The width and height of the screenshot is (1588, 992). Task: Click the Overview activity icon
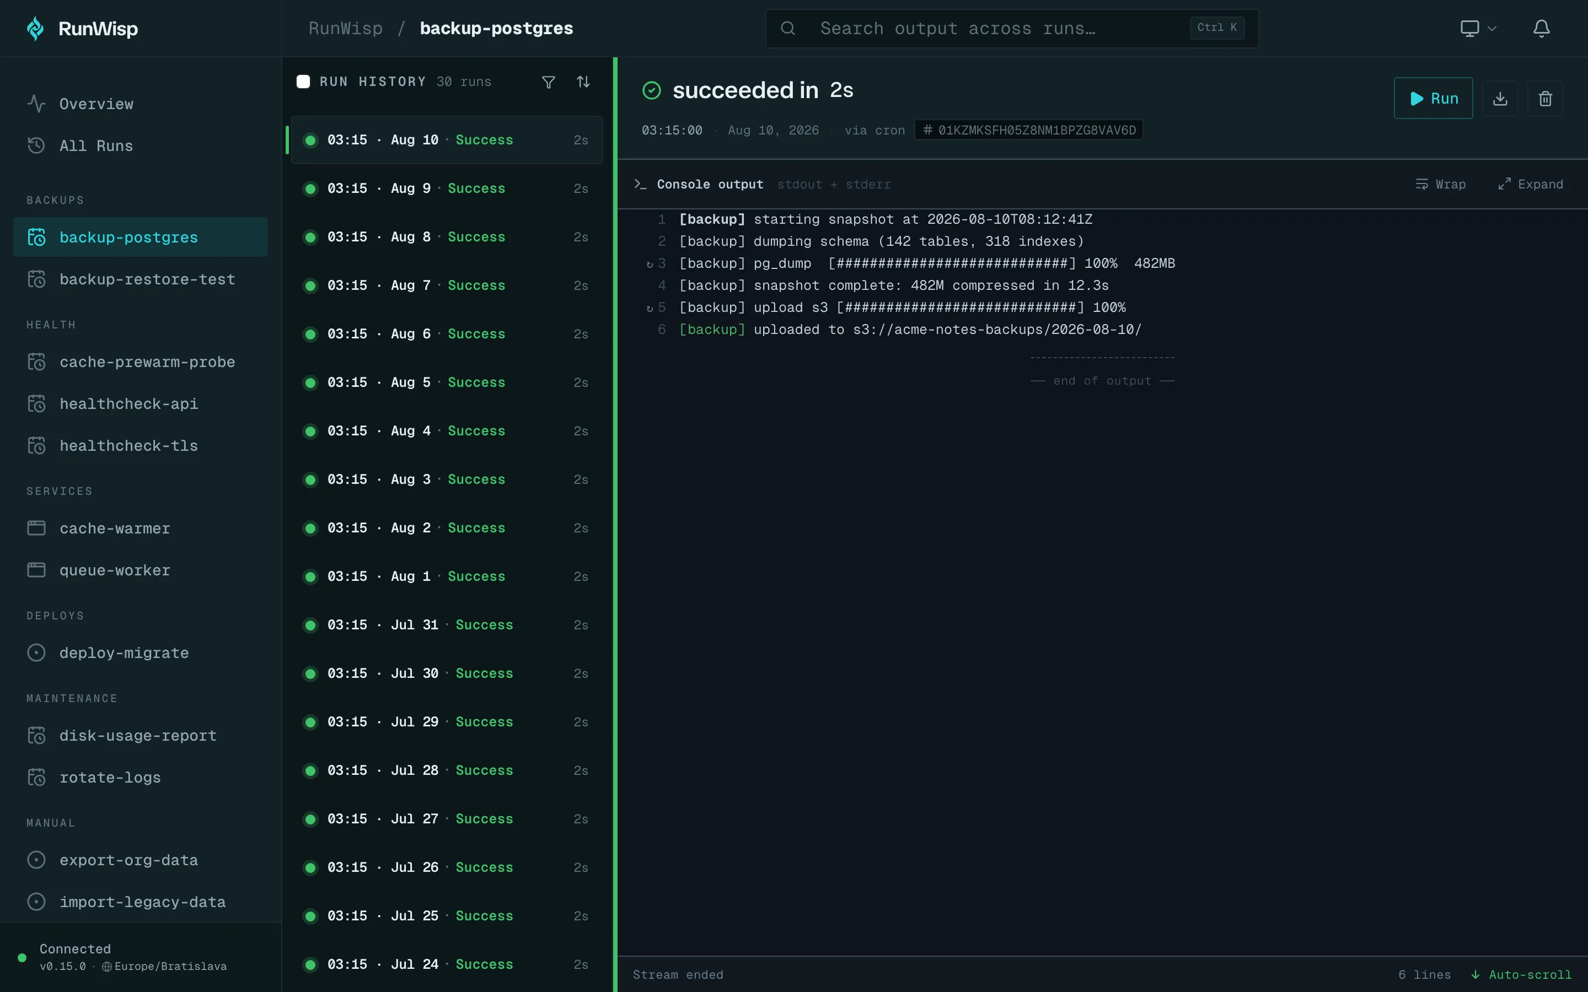tap(37, 104)
